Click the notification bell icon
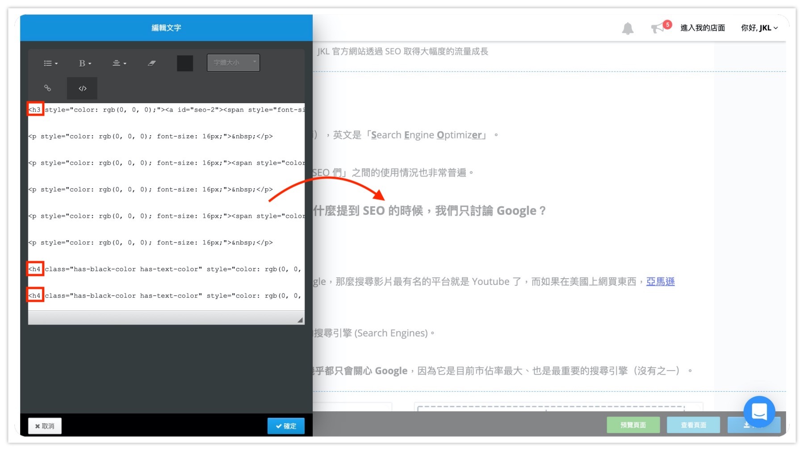Viewport: 804px width, 451px height. click(x=628, y=28)
